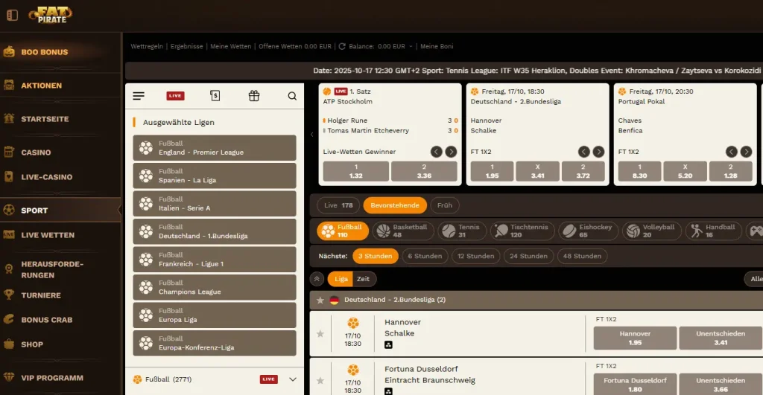Image resolution: width=763 pixels, height=395 pixels.
Task: Expand Fußball (2771) category chevron
Action: pos(292,379)
